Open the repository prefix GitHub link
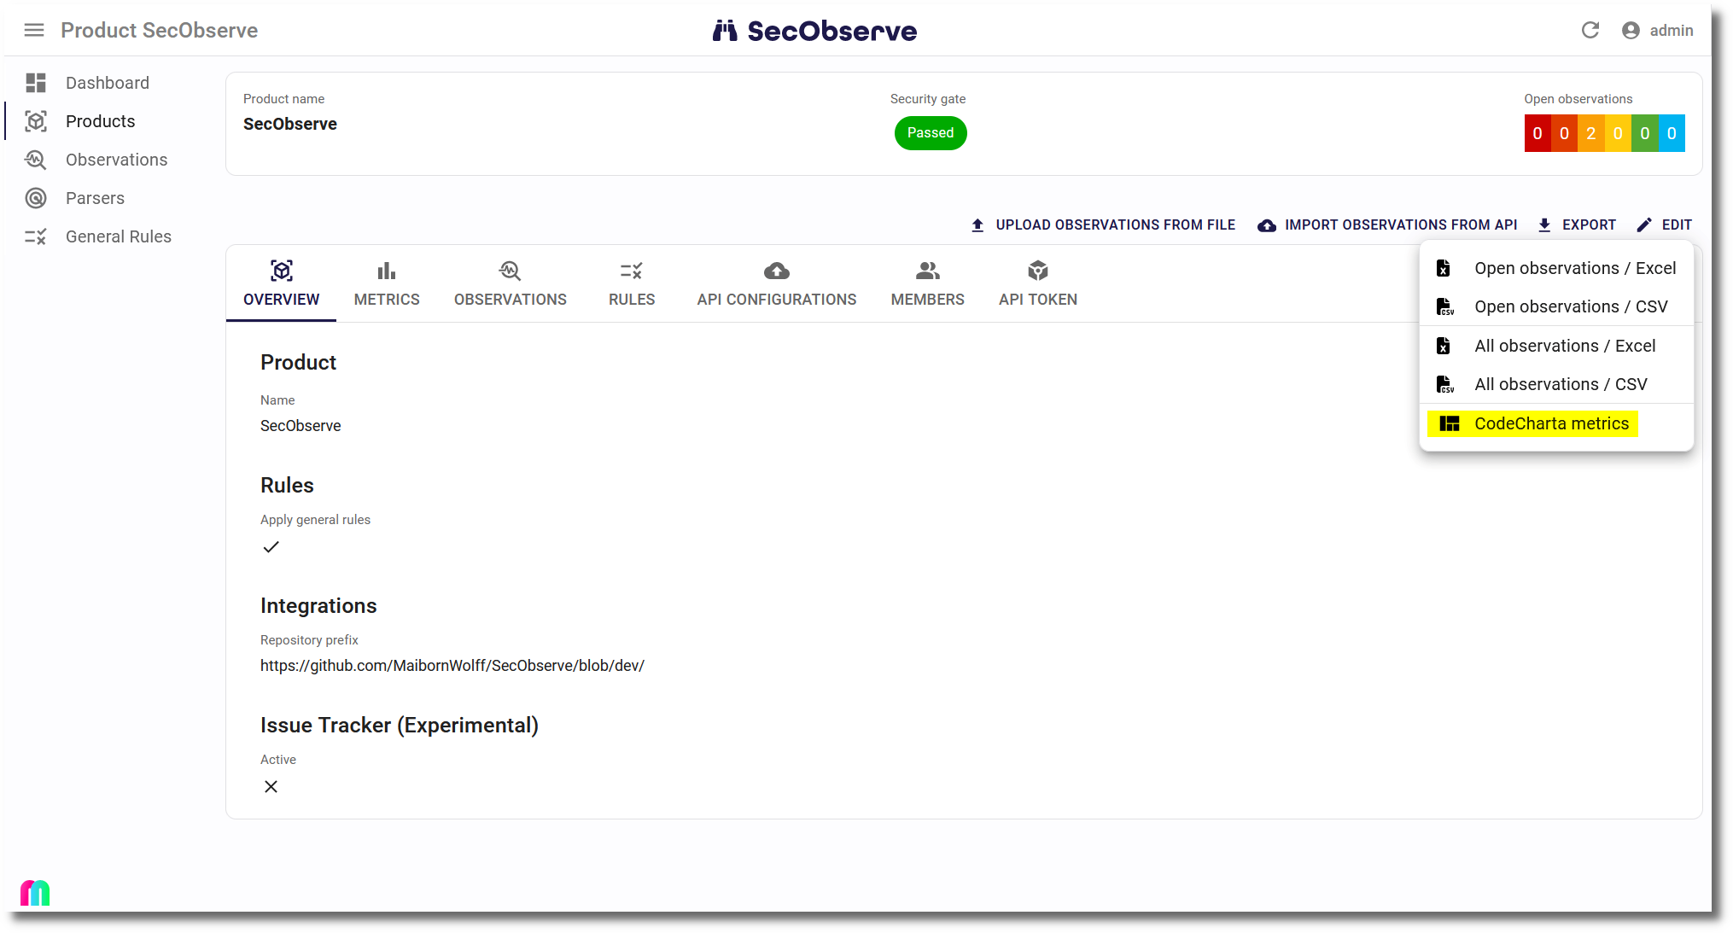 [x=452, y=666]
